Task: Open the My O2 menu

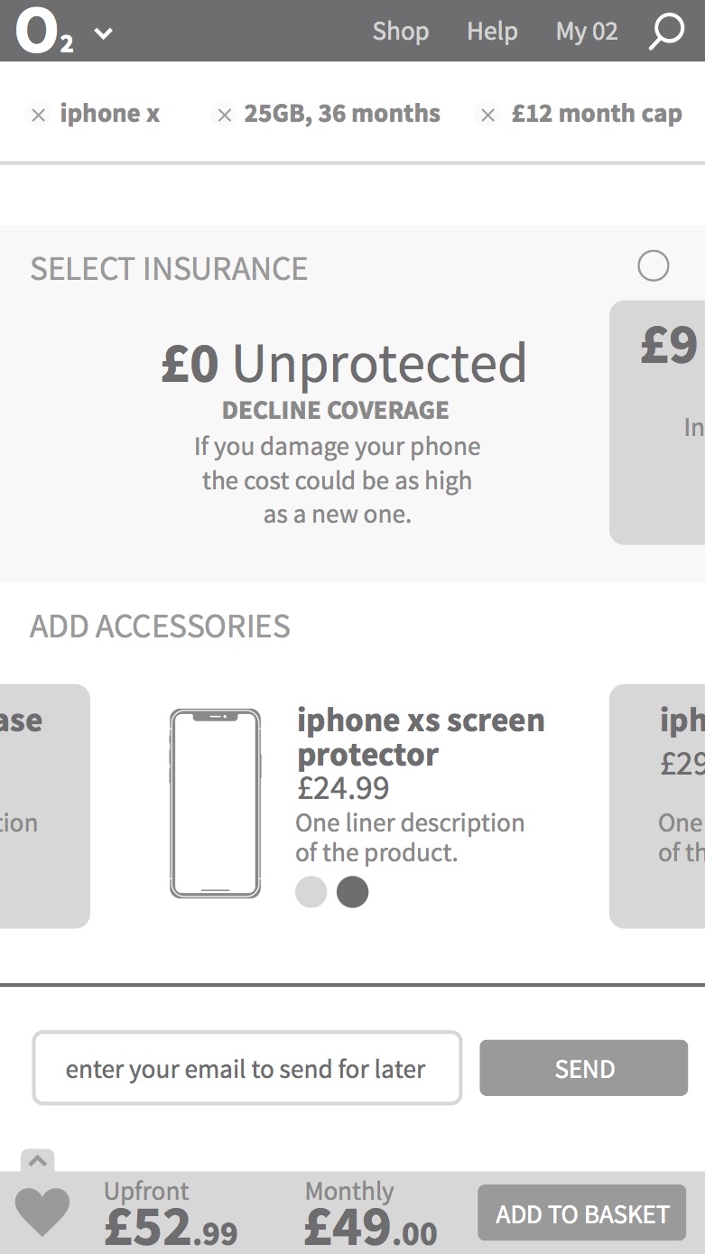Action: click(x=587, y=32)
